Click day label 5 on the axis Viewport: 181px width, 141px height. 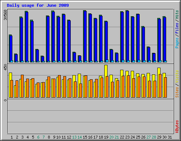(x=33, y=137)
